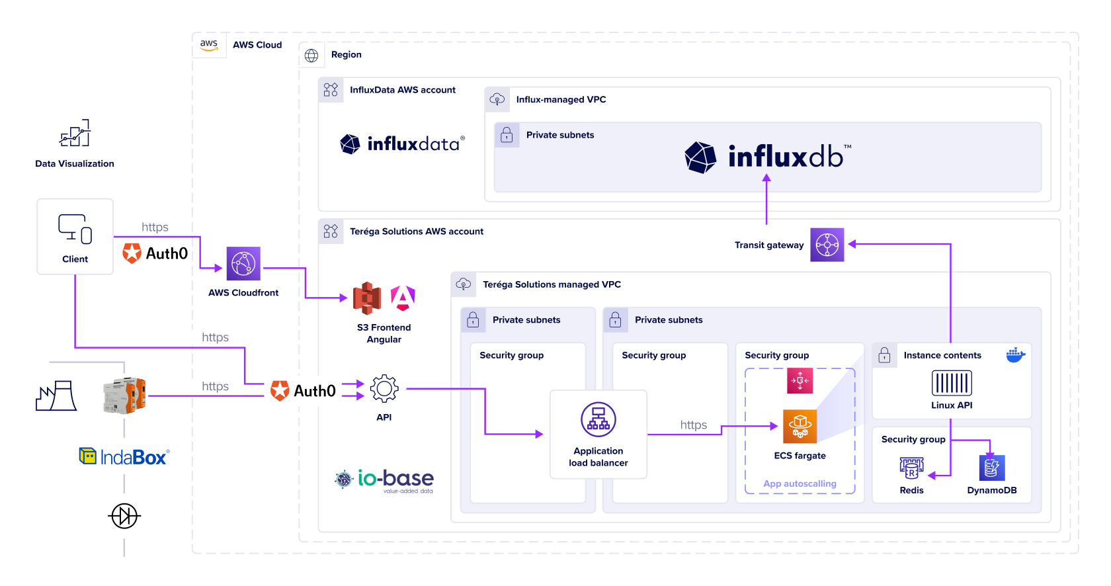Click the 'Data Visualization' label
The image size is (1111, 586).
[75, 164]
